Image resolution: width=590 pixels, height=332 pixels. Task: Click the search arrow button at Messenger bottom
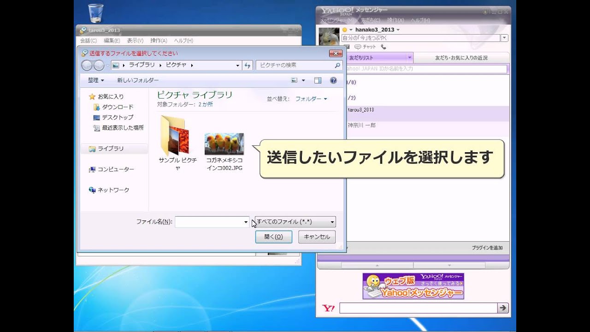[x=503, y=308]
